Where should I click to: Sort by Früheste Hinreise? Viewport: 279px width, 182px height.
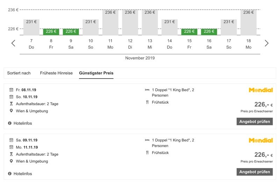coord(56,73)
